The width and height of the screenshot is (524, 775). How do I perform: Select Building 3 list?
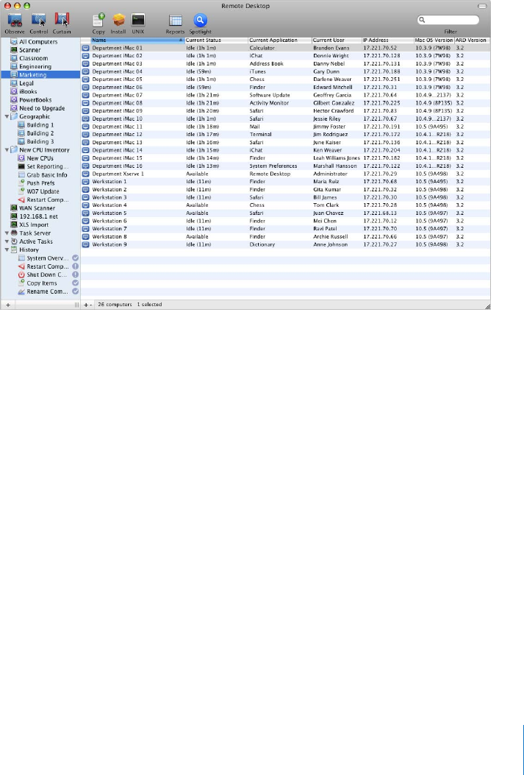(x=40, y=141)
